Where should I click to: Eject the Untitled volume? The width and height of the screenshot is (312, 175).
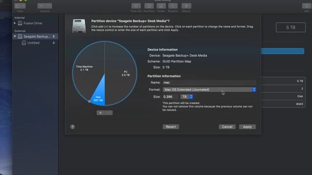tap(54, 43)
